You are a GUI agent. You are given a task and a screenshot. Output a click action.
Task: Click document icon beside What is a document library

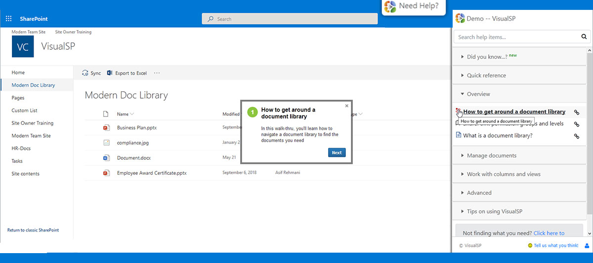[x=459, y=135]
